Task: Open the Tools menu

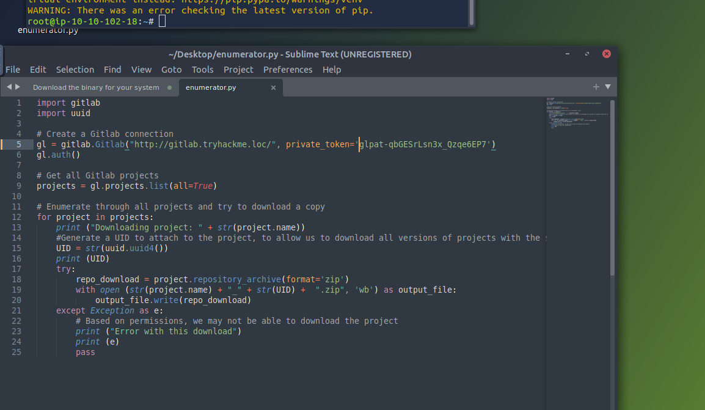Action: 202,70
